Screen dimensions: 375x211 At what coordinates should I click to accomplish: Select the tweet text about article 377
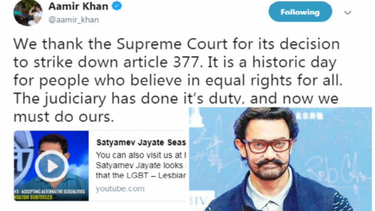[x=177, y=81]
